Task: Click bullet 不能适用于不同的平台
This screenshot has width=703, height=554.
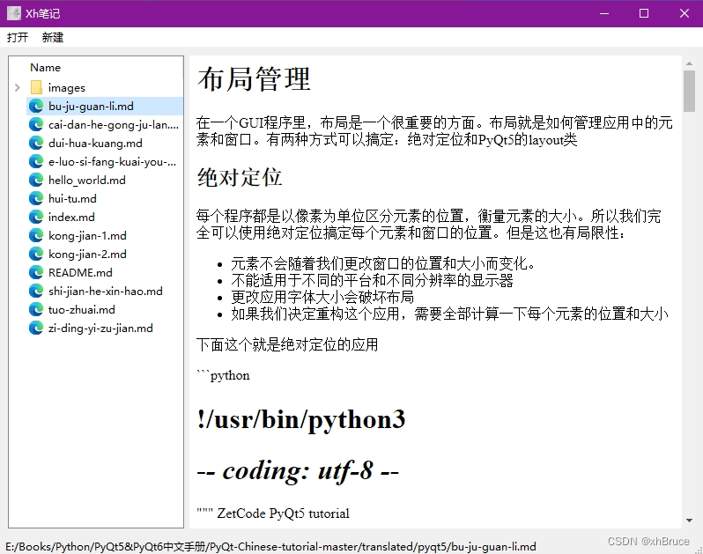Action: tap(372, 280)
